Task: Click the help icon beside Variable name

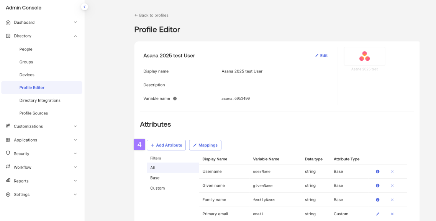Action: click(175, 98)
